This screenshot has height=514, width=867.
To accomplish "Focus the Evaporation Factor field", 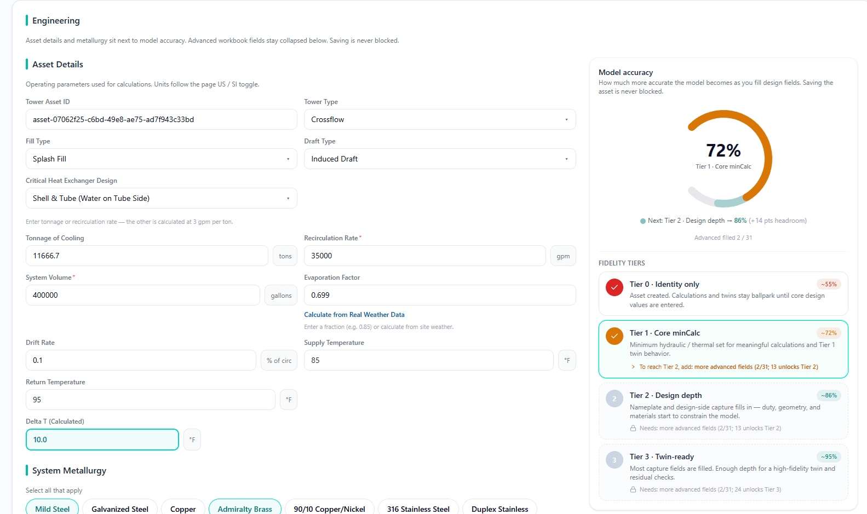I will (x=440, y=295).
